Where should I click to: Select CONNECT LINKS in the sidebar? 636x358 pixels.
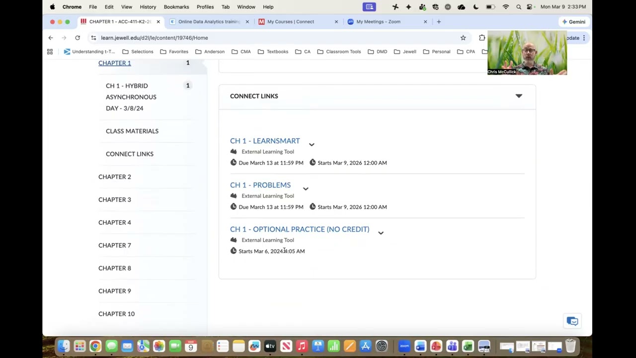point(130,154)
